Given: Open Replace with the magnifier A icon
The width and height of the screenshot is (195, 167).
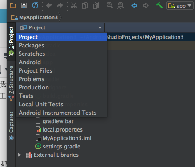Looking at the screenshot, I should tap(121, 6).
